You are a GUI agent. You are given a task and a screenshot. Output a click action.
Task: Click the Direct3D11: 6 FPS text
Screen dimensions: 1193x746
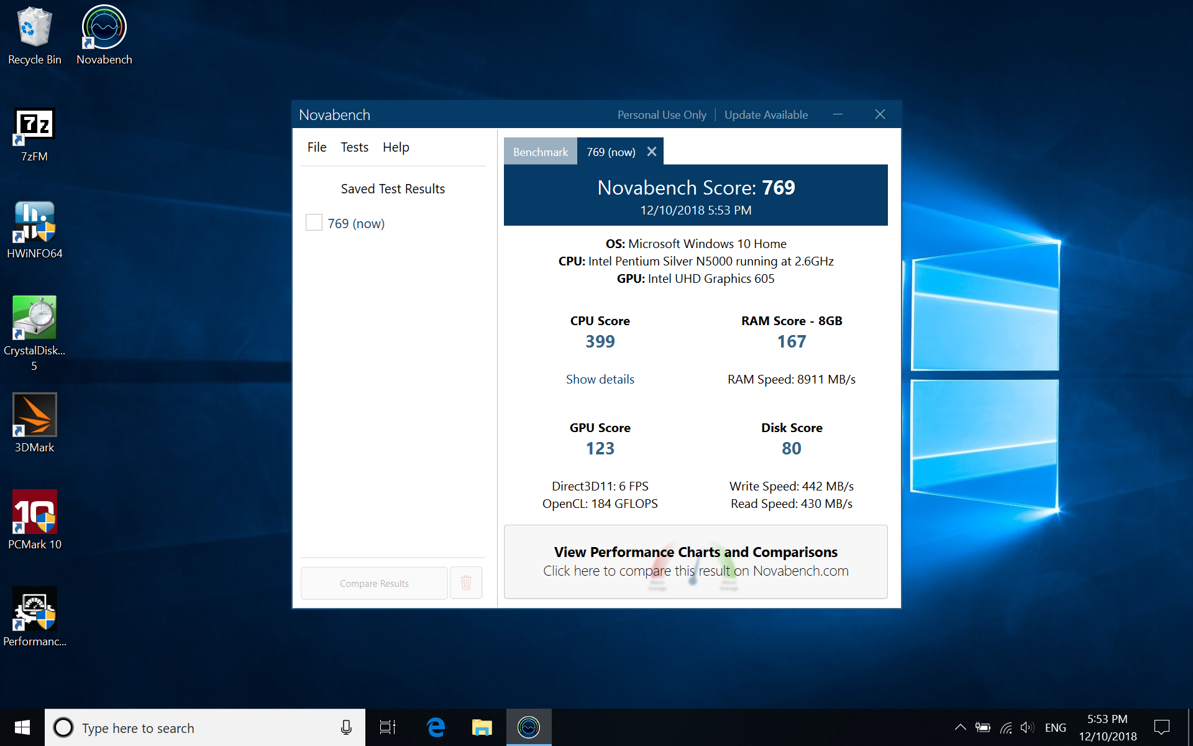[x=600, y=486]
